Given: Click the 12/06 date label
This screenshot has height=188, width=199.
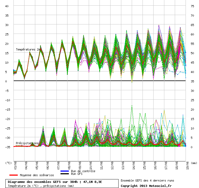Looking at the screenshot, I should coord(112,165).
